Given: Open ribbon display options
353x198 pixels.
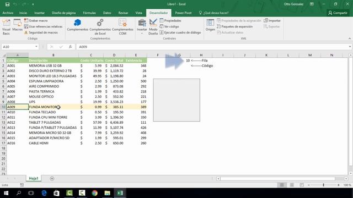Looking at the screenshot, I should tap(312, 4).
